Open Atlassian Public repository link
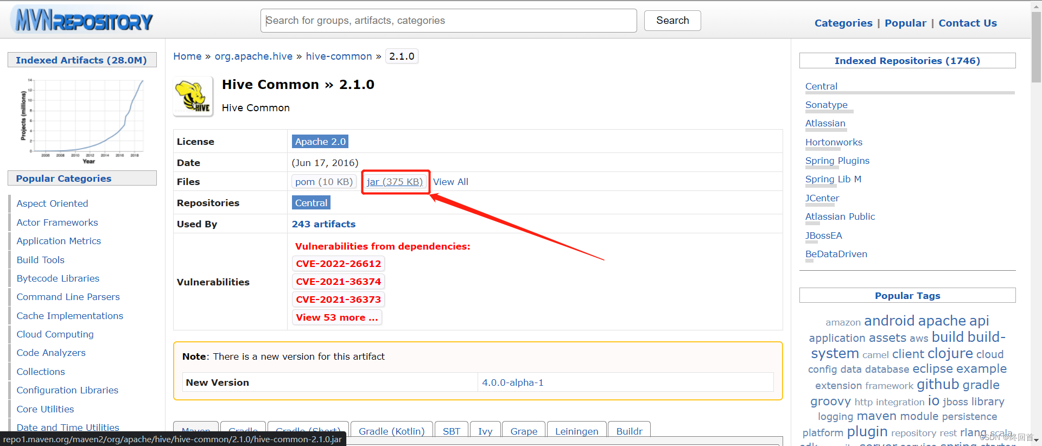This screenshot has width=1042, height=446. (840, 216)
